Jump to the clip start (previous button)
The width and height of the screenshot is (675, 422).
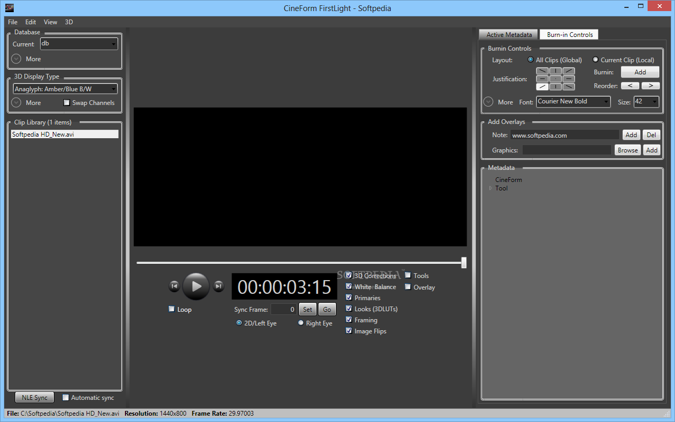[174, 286]
